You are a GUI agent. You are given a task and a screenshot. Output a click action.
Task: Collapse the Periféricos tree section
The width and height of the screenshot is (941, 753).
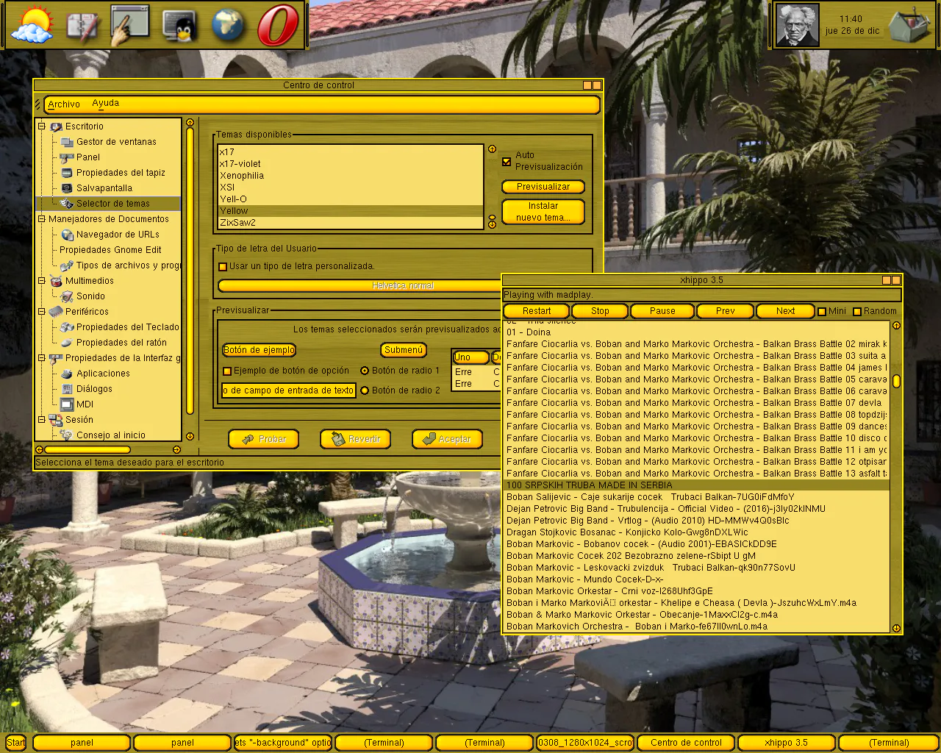pos(42,312)
